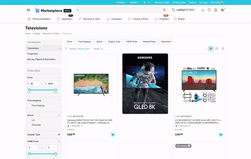This screenshot has width=251, height=159.
Task: Add Samsung 50NU7100 TV to cart
Action: click(x=113, y=135)
